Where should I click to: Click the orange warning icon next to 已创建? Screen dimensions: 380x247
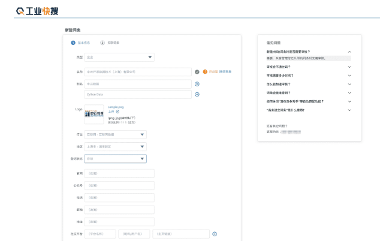click(204, 72)
